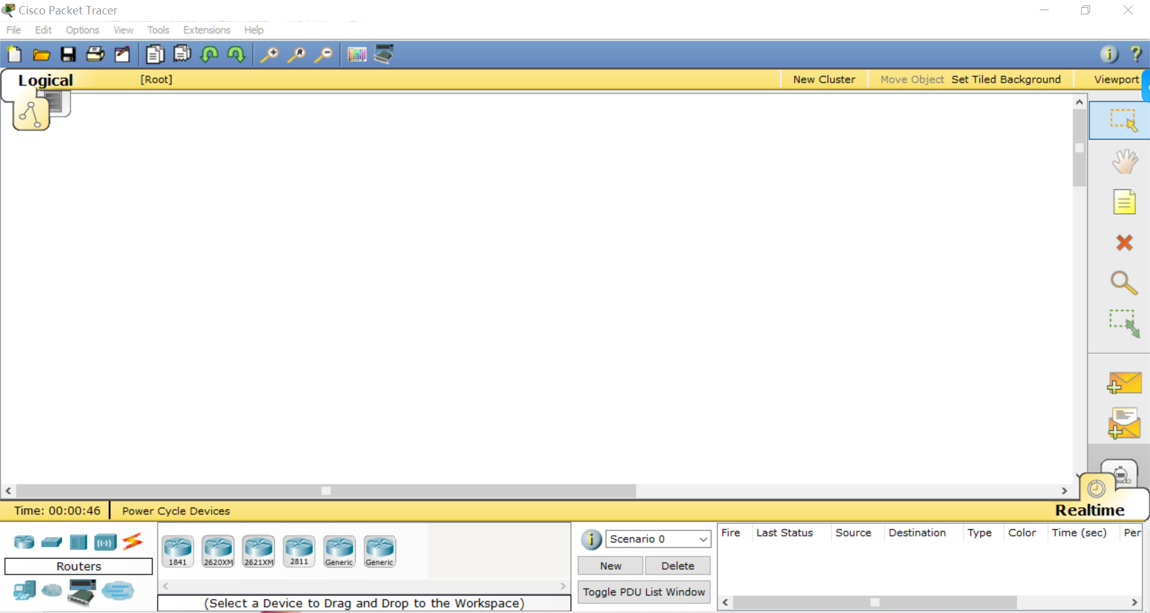Open the Tools menu
Screen dimensions: 1150x613
tap(158, 30)
